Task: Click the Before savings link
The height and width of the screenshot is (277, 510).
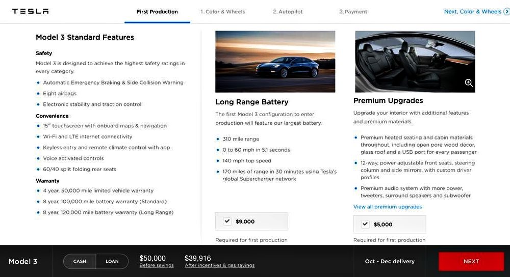Action: tap(157, 265)
